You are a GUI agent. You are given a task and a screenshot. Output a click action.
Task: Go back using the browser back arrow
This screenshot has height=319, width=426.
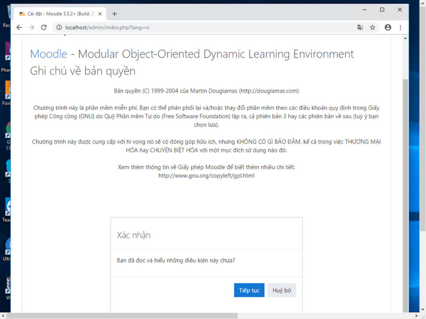pos(19,28)
